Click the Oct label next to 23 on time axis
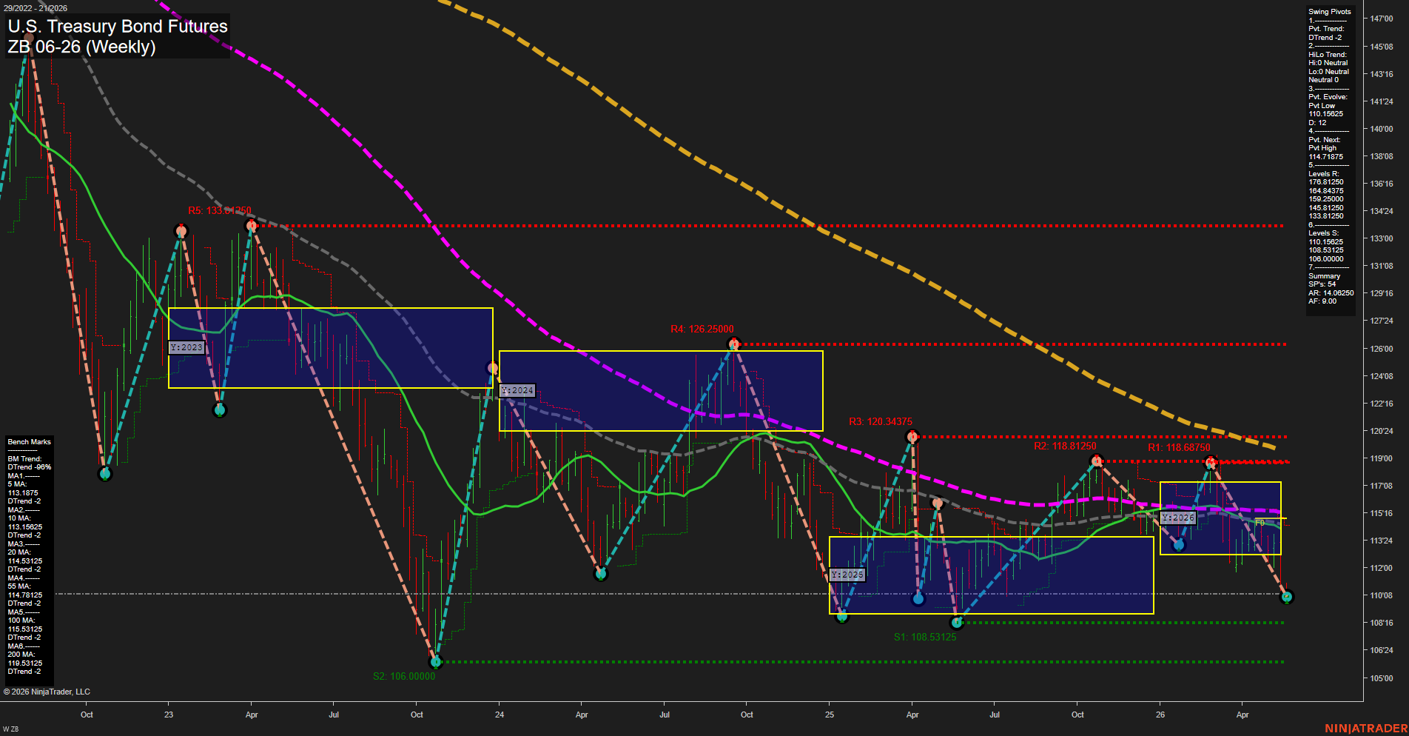This screenshot has height=736, width=1409. click(87, 715)
